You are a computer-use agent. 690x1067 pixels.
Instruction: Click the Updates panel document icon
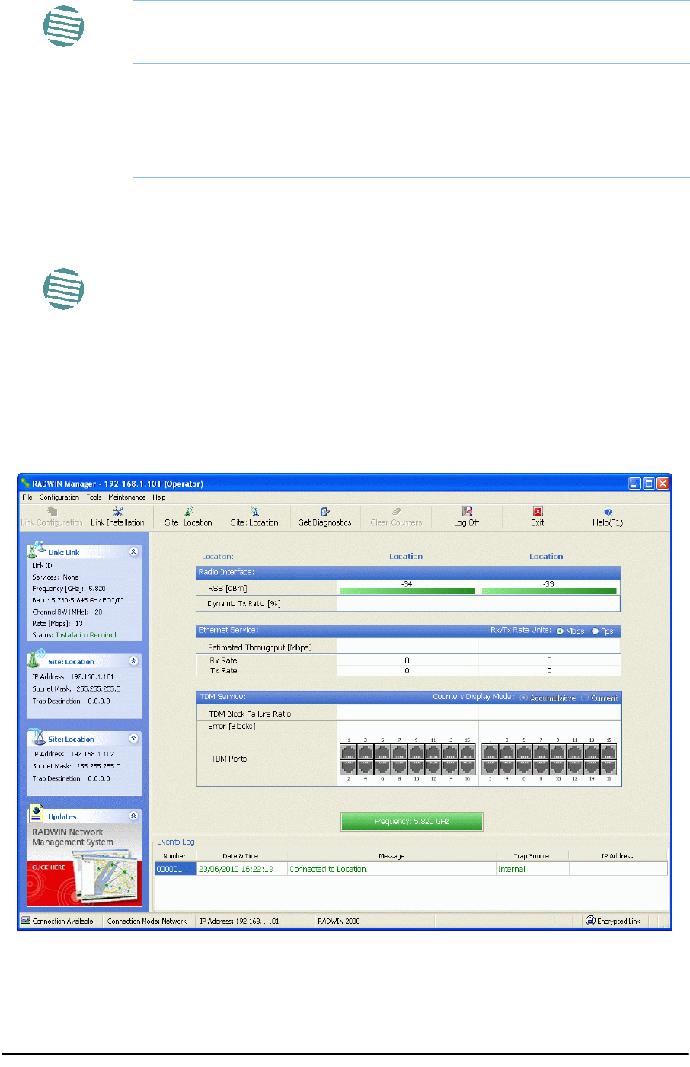(36, 814)
